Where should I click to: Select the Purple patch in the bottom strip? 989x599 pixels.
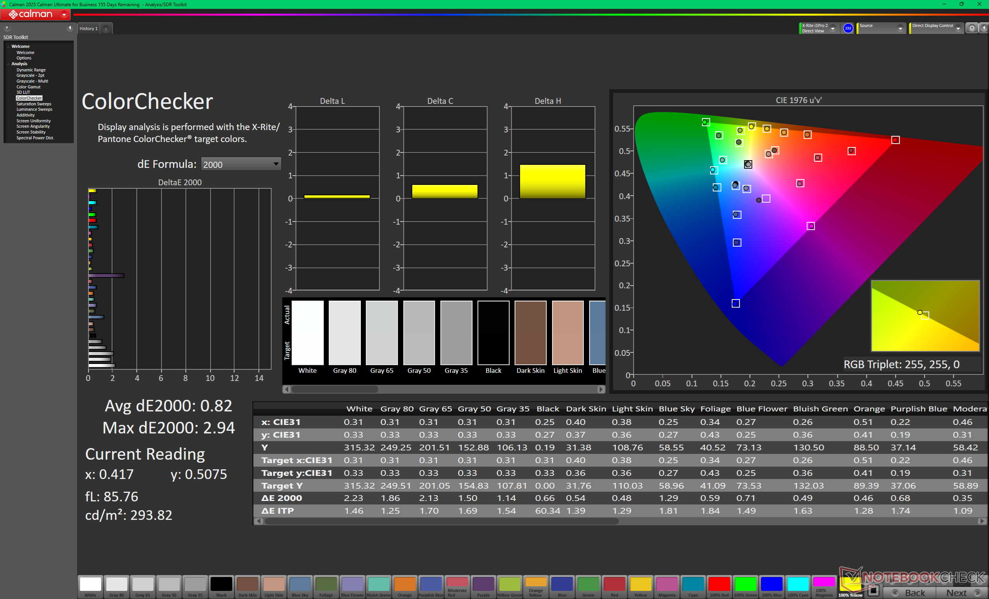pos(483,587)
